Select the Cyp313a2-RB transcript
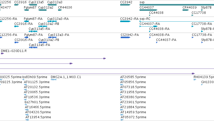The height and width of the screenshot is (121, 214). 42,26
